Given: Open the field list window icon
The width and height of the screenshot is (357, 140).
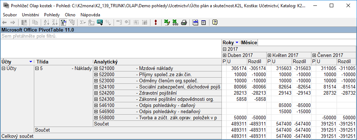Looking at the screenshot, I should (195, 22).
